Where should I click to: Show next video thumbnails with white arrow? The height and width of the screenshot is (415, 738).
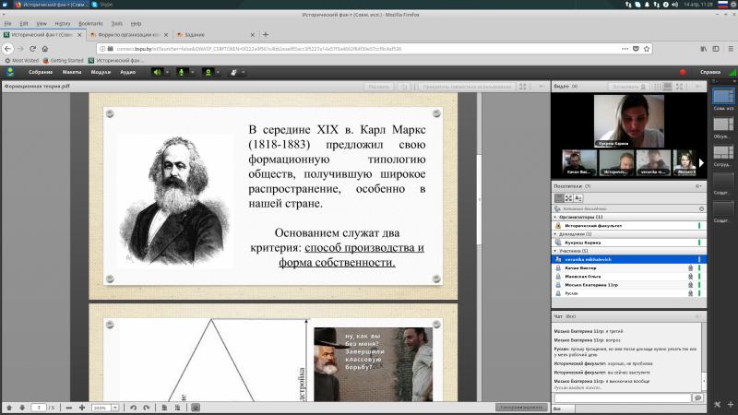(x=701, y=163)
